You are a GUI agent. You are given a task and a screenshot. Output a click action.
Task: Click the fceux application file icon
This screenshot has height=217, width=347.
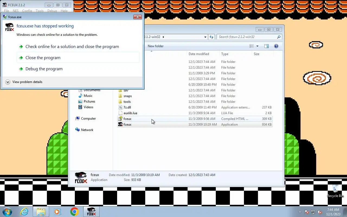click(x=120, y=125)
